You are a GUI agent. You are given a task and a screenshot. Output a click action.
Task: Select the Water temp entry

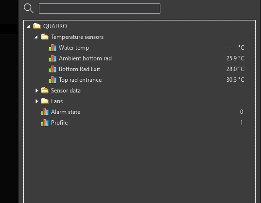74,48
